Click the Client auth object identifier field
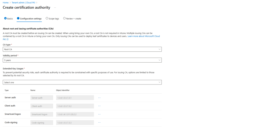This screenshot has height=127, width=279. tap(75, 106)
